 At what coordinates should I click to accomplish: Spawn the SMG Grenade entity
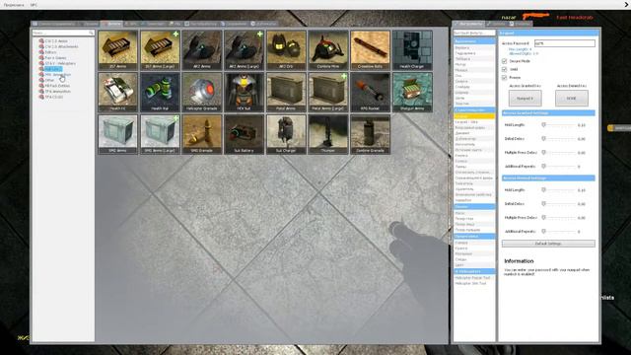(202, 134)
